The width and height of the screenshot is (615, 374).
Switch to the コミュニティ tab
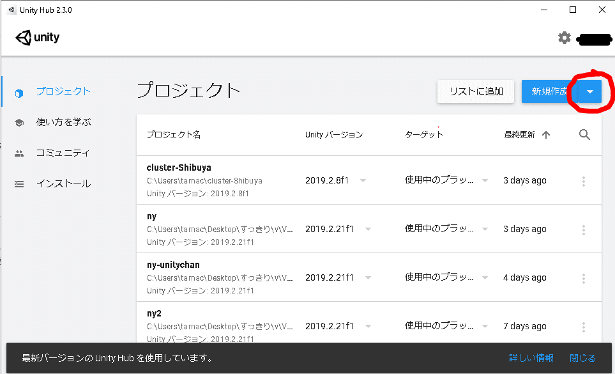tap(63, 153)
